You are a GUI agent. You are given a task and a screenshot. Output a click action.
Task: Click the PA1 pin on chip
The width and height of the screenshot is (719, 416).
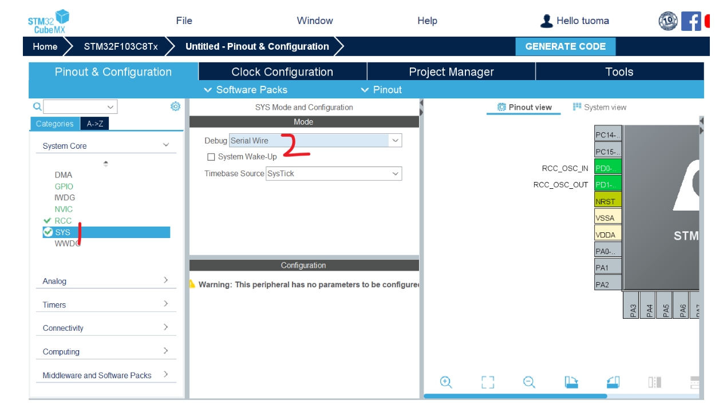(x=607, y=268)
